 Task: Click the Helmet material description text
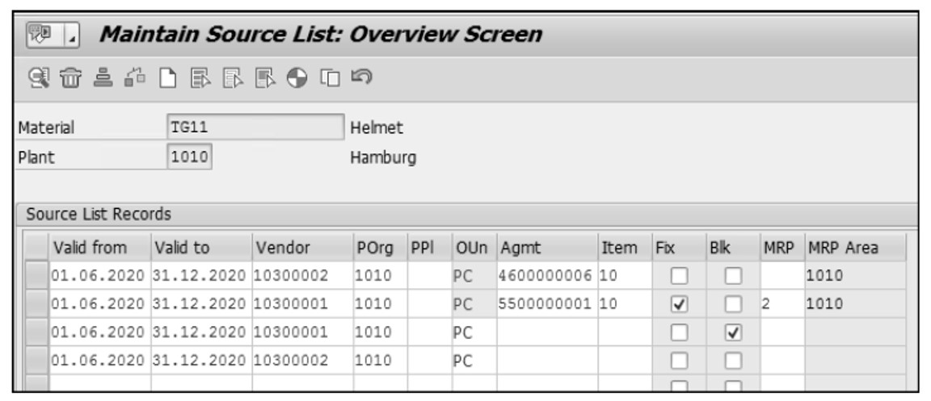tap(377, 127)
